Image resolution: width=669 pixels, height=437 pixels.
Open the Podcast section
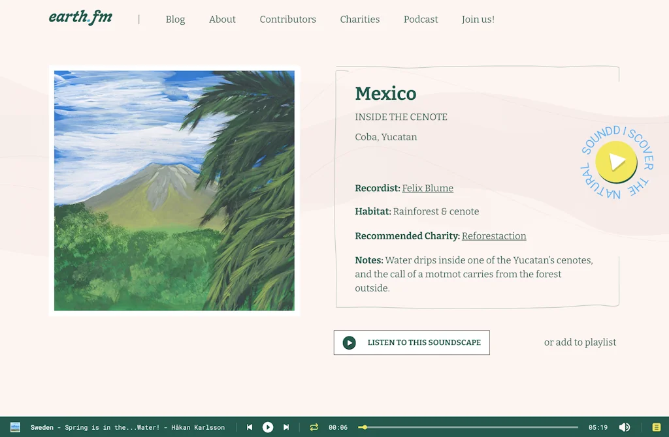[420, 20]
